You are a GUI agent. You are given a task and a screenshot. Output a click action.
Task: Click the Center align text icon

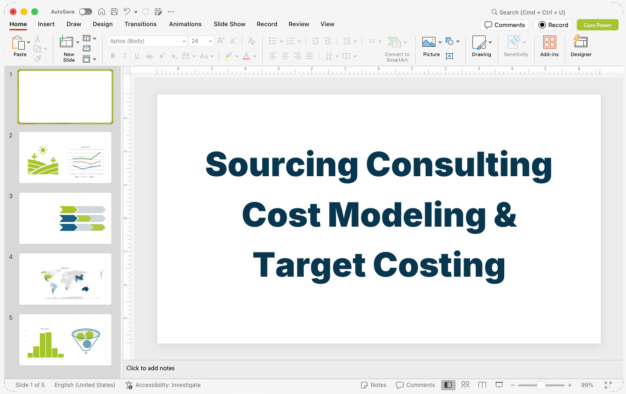pyautogui.click(x=285, y=56)
